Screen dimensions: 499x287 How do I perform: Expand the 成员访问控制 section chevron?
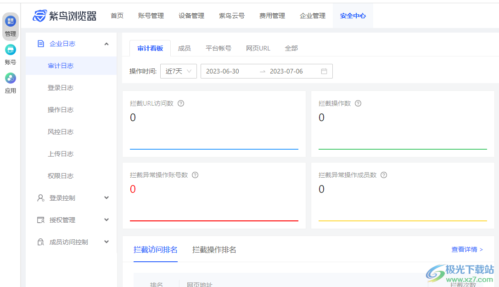point(107,242)
